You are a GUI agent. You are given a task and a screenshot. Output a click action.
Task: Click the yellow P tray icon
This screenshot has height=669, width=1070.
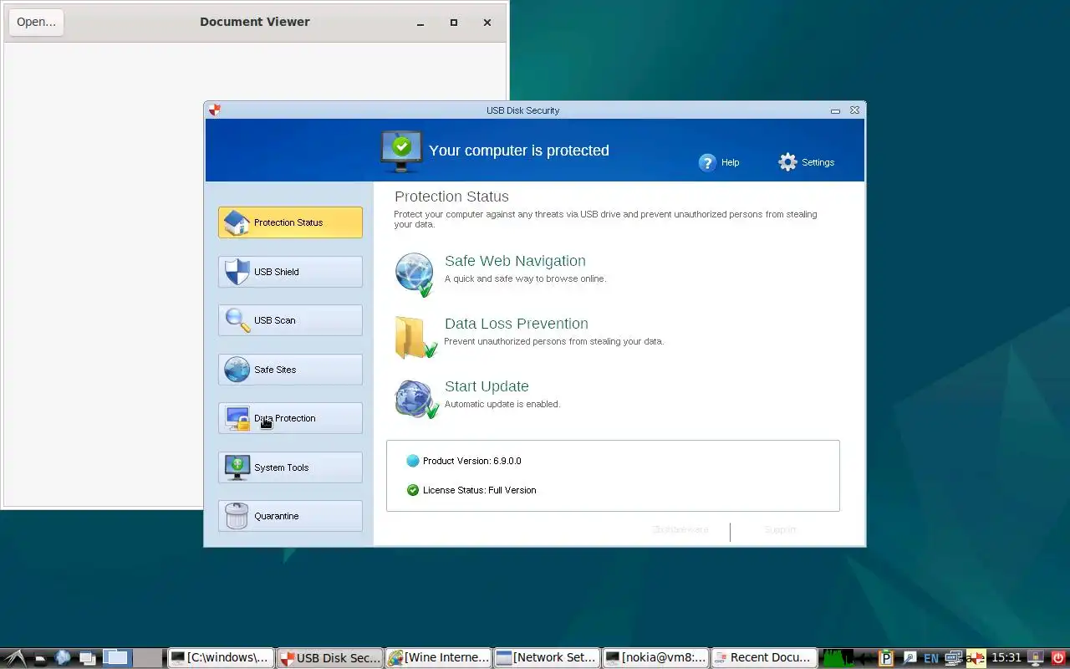(x=886, y=658)
